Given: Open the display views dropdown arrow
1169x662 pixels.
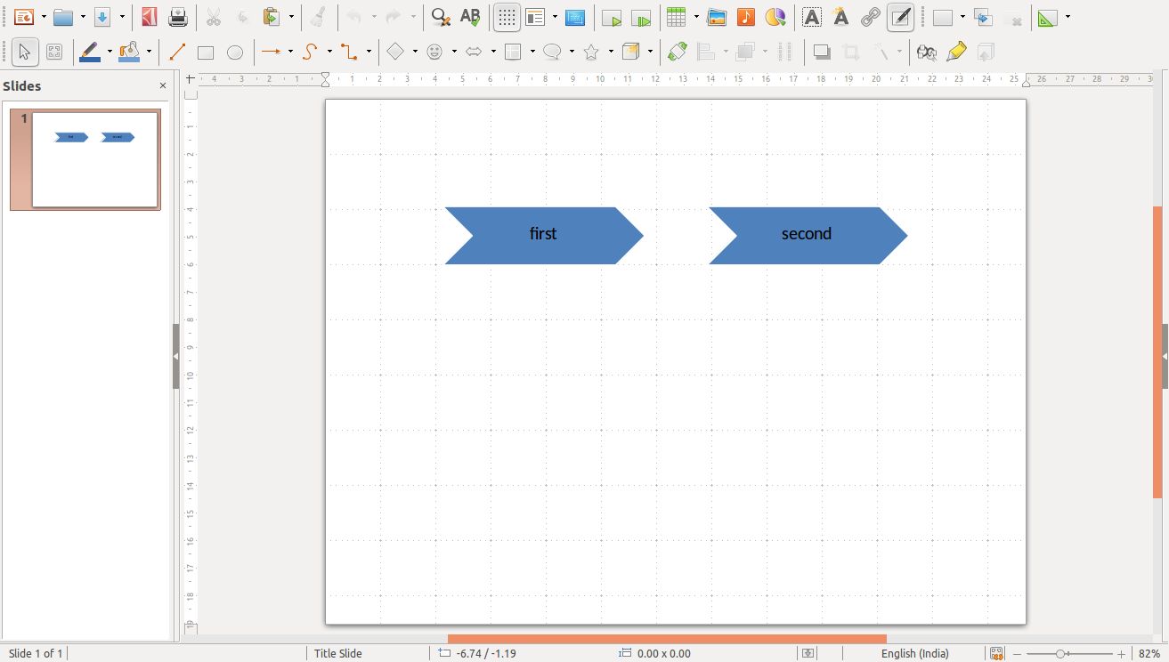Looking at the screenshot, I should point(555,17).
